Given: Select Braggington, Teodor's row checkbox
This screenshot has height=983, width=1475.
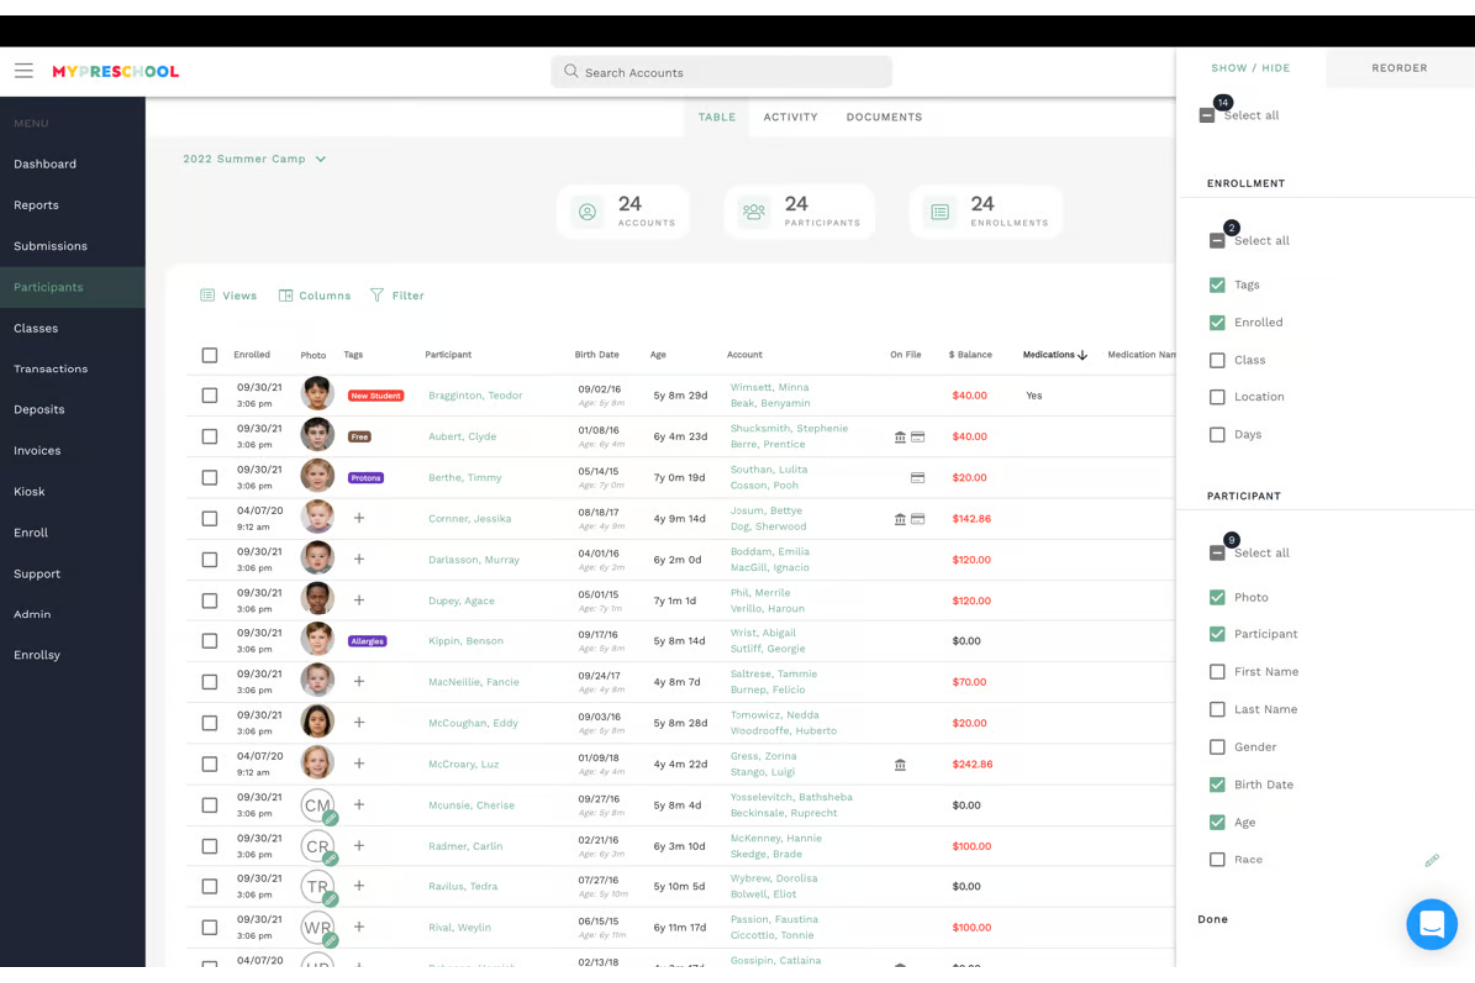Looking at the screenshot, I should pos(209,394).
